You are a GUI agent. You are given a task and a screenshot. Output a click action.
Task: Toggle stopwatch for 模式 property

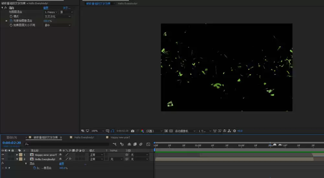11,16
